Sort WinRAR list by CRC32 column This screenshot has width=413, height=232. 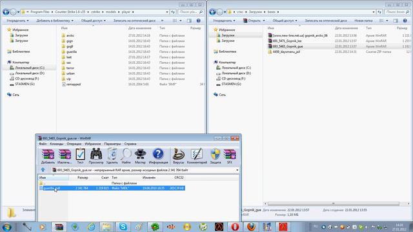tap(179, 178)
